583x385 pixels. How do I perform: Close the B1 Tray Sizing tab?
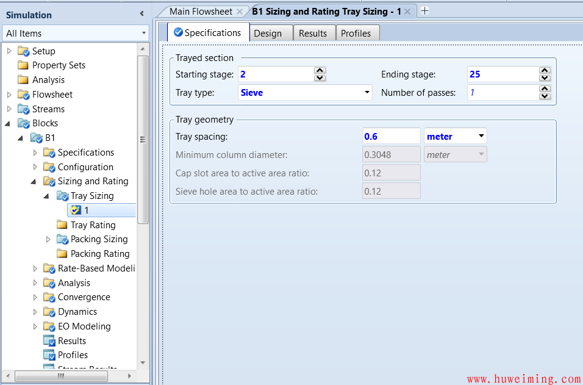407,12
